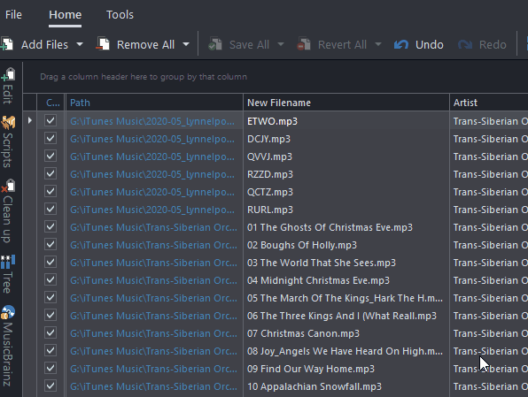Click the Artist column header
The height and width of the screenshot is (397, 528).
click(x=489, y=103)
